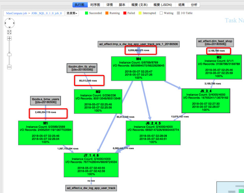The width and height of the screenshot is (244, 193).
Task: Click the 8,859,984,575 rows edge label
Action: click(139, 50)
